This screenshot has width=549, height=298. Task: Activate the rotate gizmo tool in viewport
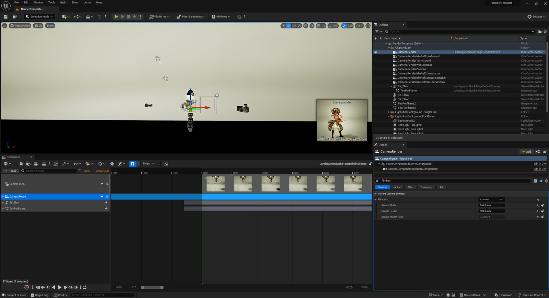pos(294,26)
